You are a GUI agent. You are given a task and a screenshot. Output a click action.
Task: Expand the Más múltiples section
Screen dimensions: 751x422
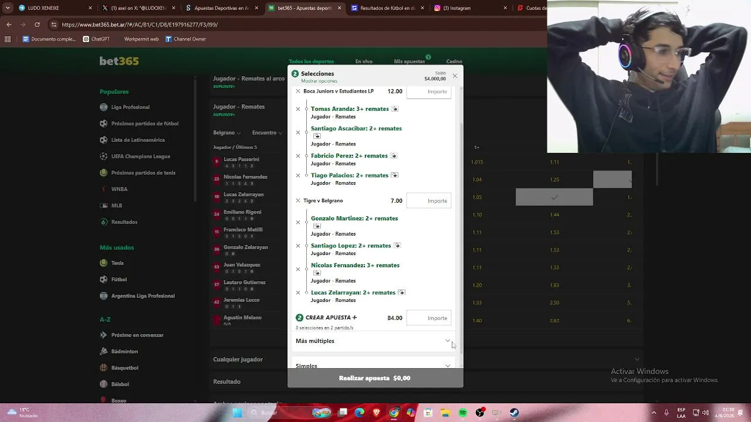tap(373, 341)
